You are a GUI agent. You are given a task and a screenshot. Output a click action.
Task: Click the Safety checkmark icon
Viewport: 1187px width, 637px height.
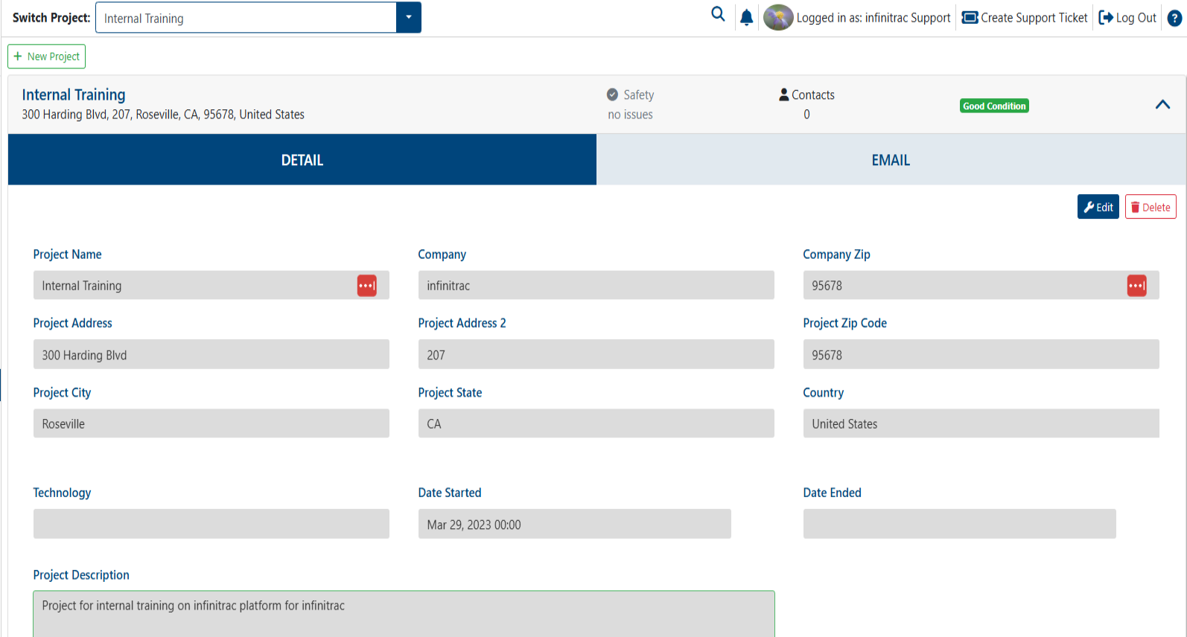click(x=612, y=95)
